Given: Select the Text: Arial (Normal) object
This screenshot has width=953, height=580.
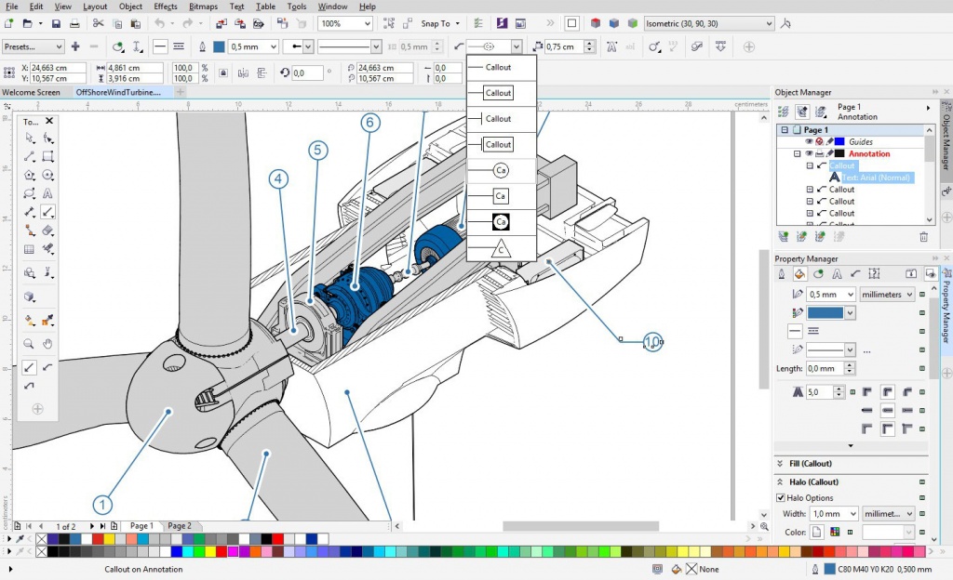Looking at the screenshot, I should (876, 178).
